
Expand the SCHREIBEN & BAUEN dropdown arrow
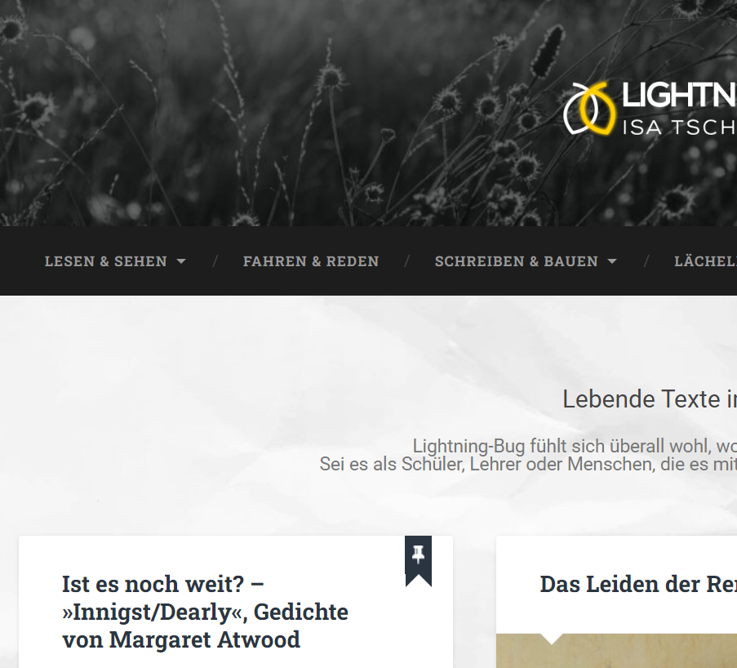[x=612, y=261]
